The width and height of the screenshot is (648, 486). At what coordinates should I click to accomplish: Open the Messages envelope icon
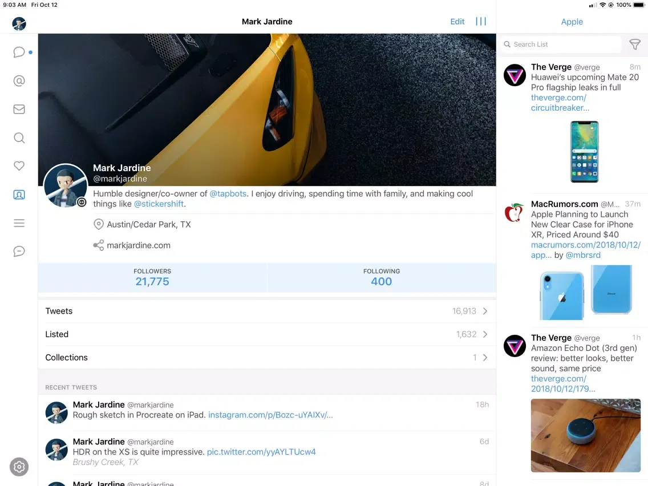(19, 109)
